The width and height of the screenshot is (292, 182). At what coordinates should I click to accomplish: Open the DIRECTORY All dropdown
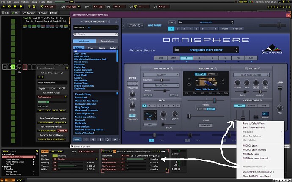pyautogui.click(x=96, y=27)
